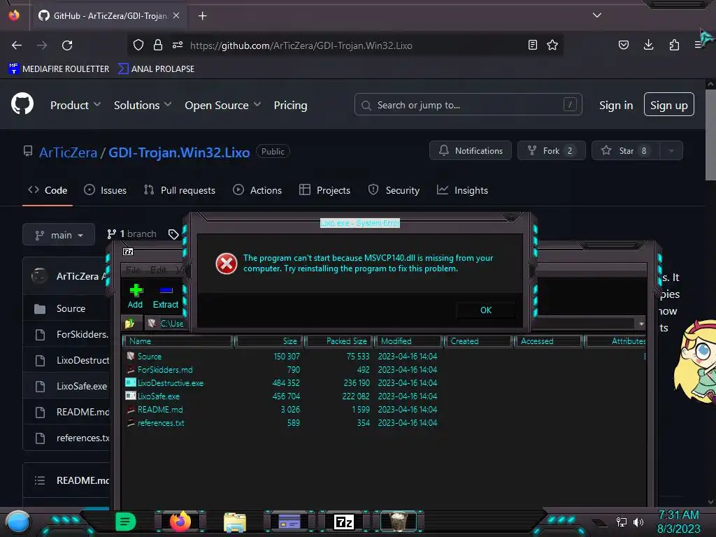The height and width of the screenshot is (537, 716).
Task: Expand the Open Source menu
Action: tap(223, 105)
